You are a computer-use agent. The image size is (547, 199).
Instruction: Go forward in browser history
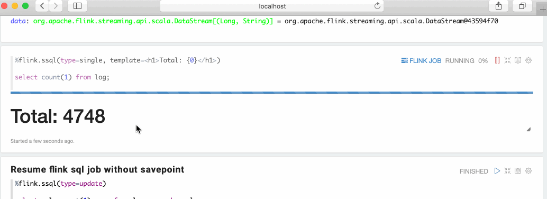(x=56, y=6)
